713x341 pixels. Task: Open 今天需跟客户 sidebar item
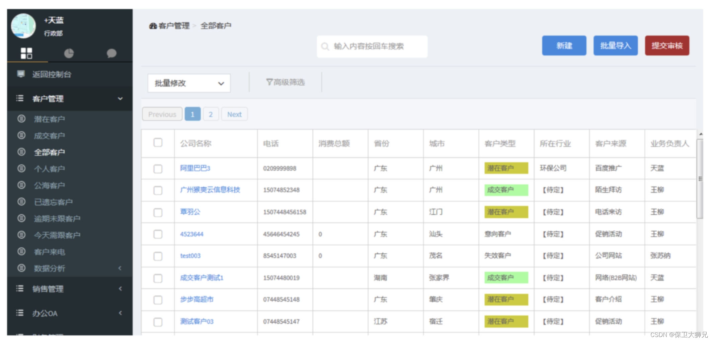57,235
